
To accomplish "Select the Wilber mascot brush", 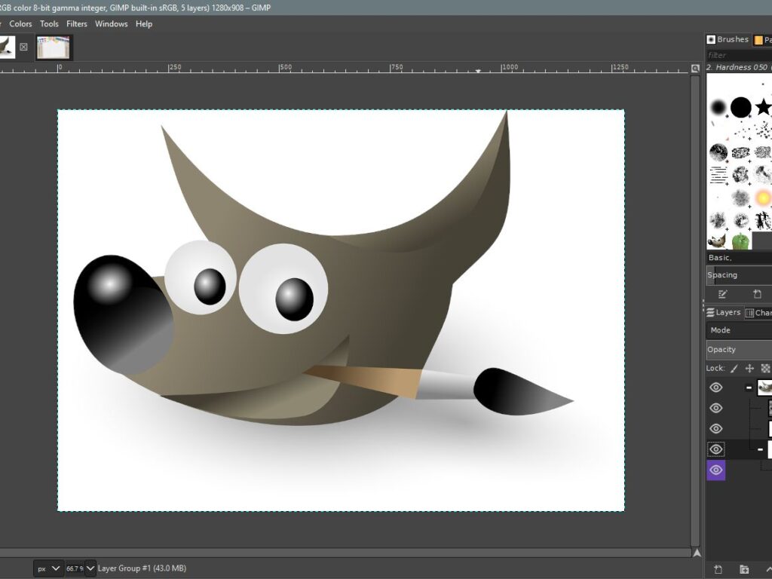I will coord(717,241).
